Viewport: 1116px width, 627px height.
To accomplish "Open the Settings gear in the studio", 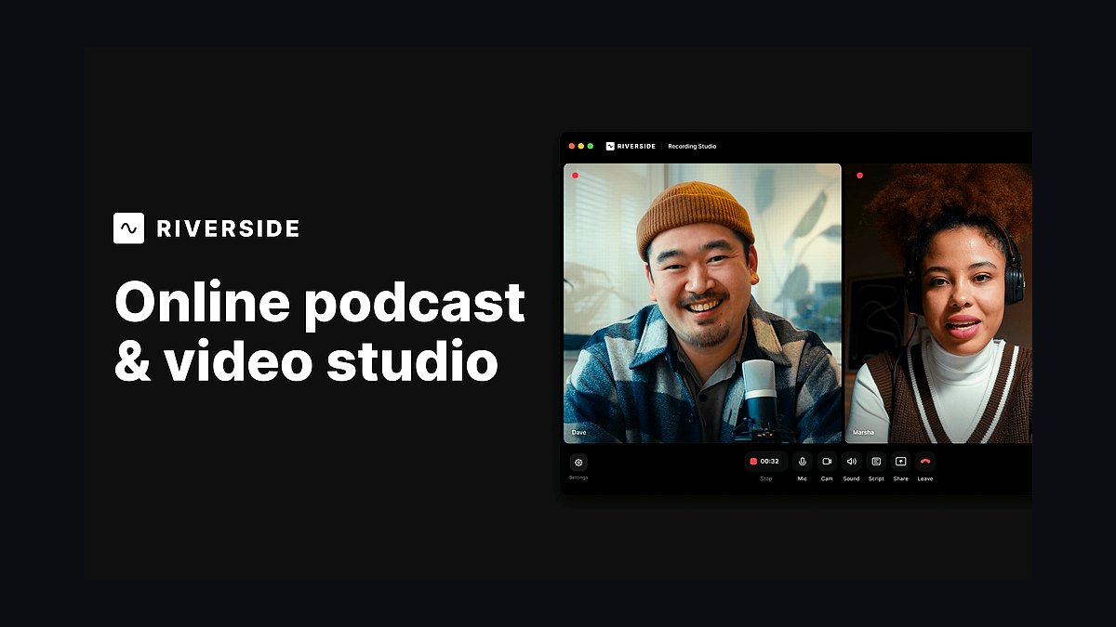I will [578, 462].
